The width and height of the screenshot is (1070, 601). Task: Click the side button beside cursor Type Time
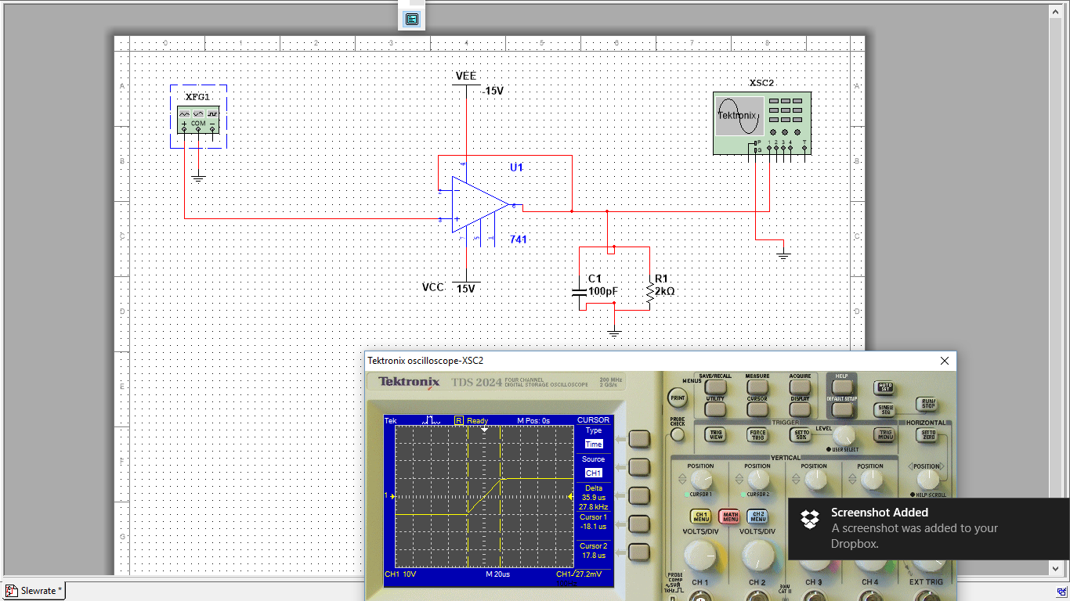point(640,439)
